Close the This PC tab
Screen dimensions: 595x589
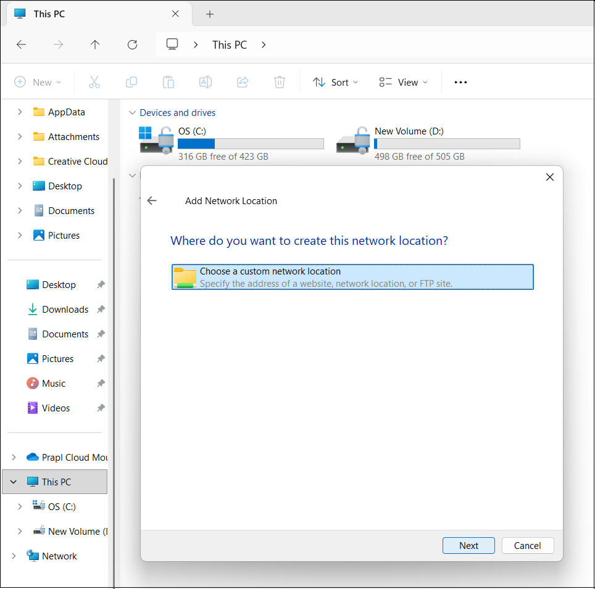click(x=175, y=14)
